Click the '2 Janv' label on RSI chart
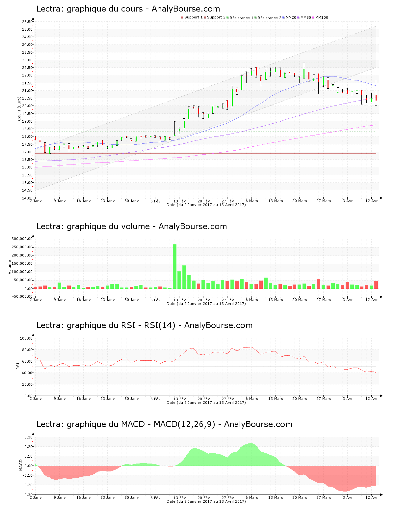The height and width of the screenshot is (511, 395). pyautogui.click(x=36, y=399)
